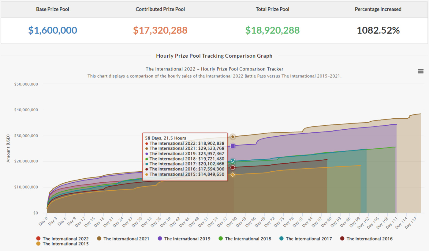Click the Total Prize Pool header
429x251 pixels.
(272, 9)
